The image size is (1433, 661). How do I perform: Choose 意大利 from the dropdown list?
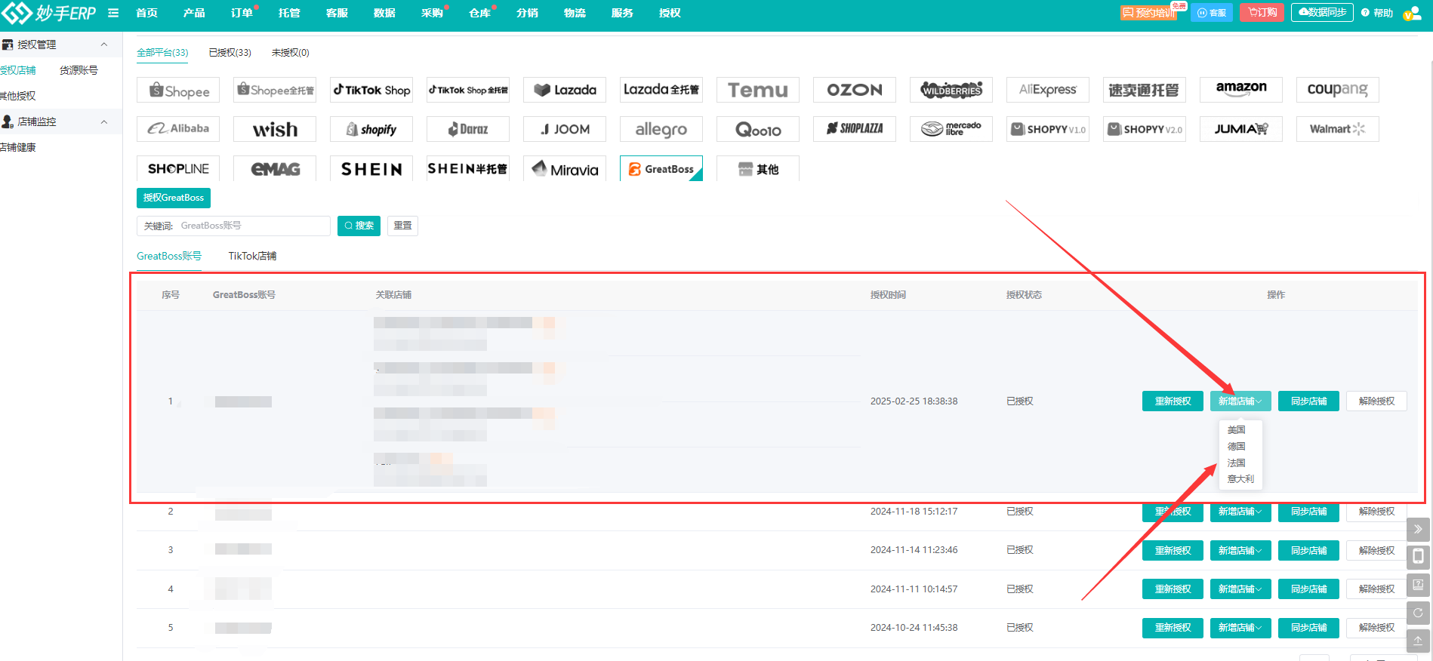tap(1240, 479)
